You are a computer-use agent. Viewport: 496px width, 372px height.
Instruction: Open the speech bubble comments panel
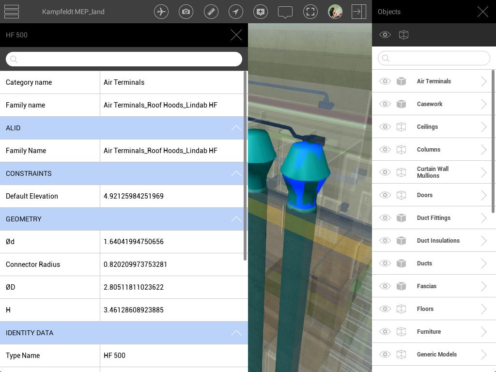[x=285, y=12]
